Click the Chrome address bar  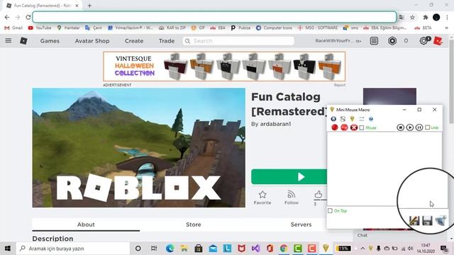click(214, 17)
